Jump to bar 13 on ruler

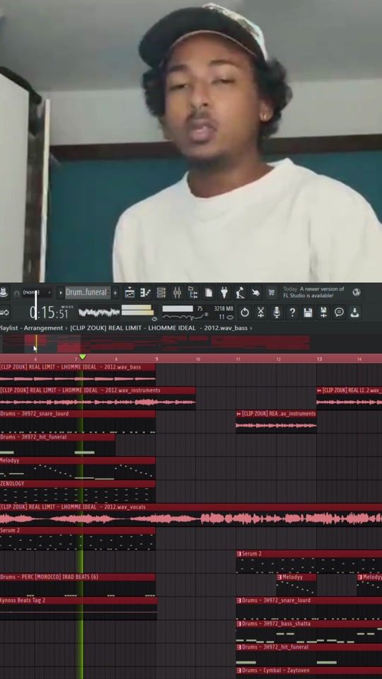(x=319, y=359)
